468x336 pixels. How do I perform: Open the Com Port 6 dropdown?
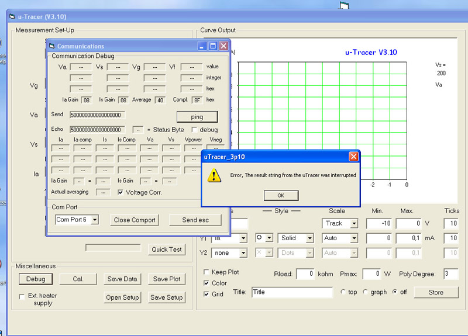pos(95,220)
